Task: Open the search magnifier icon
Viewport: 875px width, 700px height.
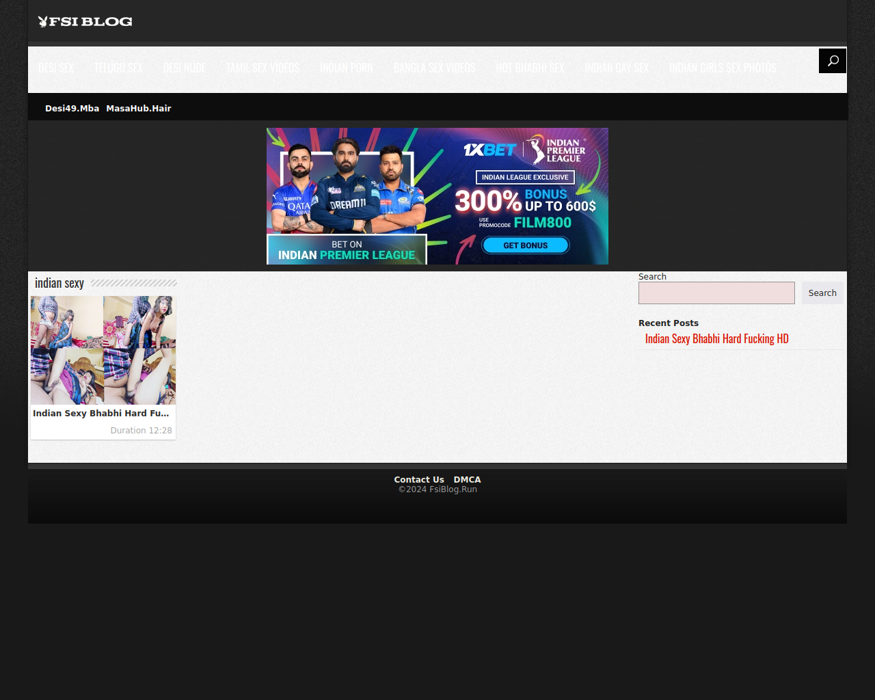Action: [833, 61]
